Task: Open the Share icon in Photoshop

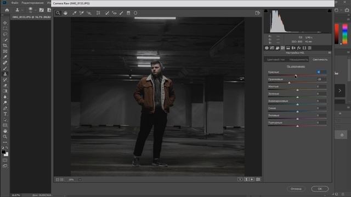Action: click(347, 10)
